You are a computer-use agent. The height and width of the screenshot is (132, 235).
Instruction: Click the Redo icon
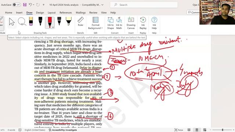(x=38, y=5)
